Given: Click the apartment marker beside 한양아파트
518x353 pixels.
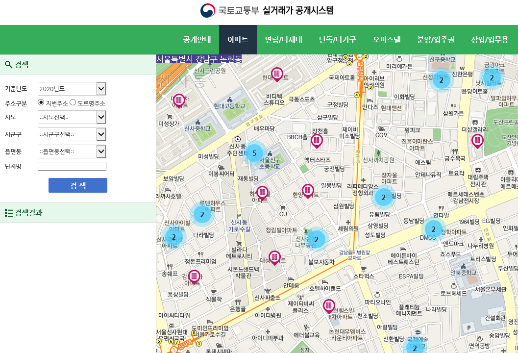Looking at the screenshot, I should coord(308,190).
